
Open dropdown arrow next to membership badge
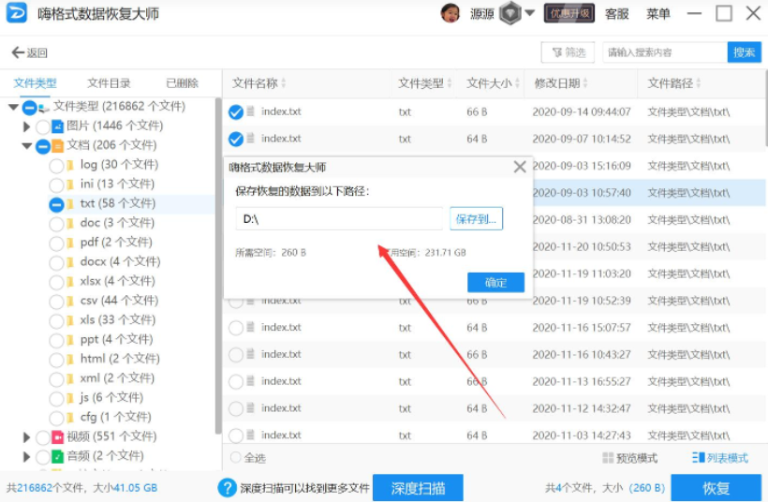529,13
